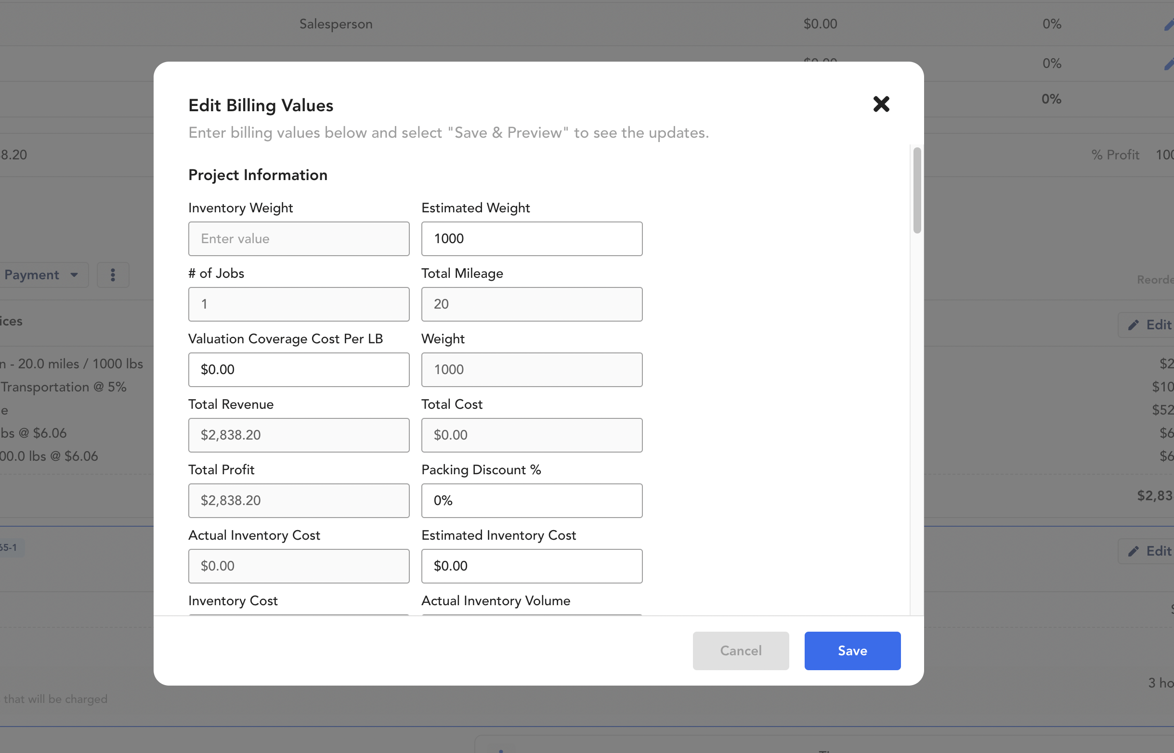Click the % Profit label in the background

1115,155
